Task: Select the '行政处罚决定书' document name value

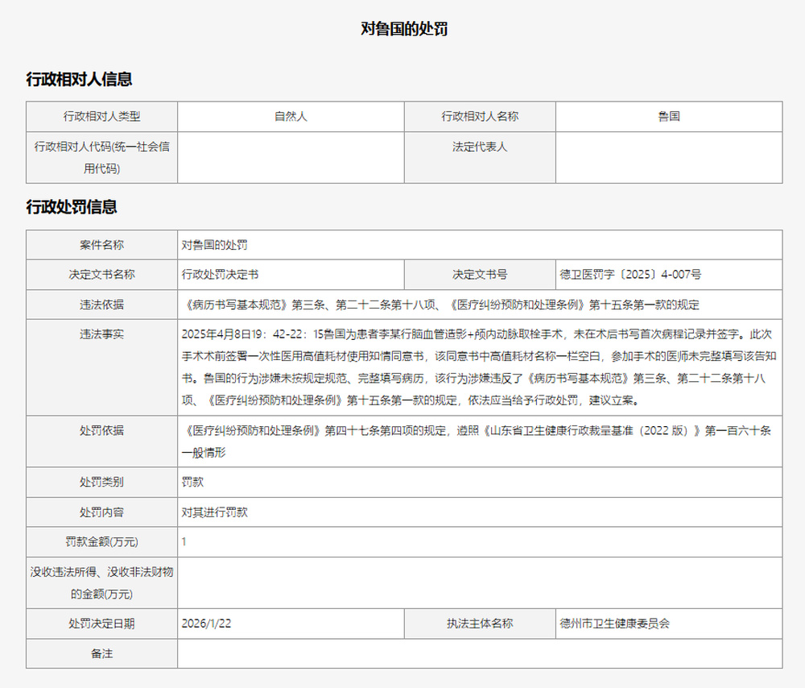Action: (x=220, y=275)
